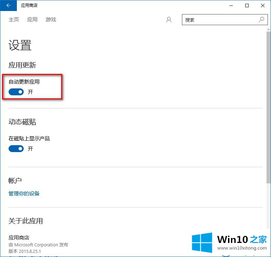This screenshot has height=257, width=271.
Task: Click the search magnifier icon
Action: (261, 20)
